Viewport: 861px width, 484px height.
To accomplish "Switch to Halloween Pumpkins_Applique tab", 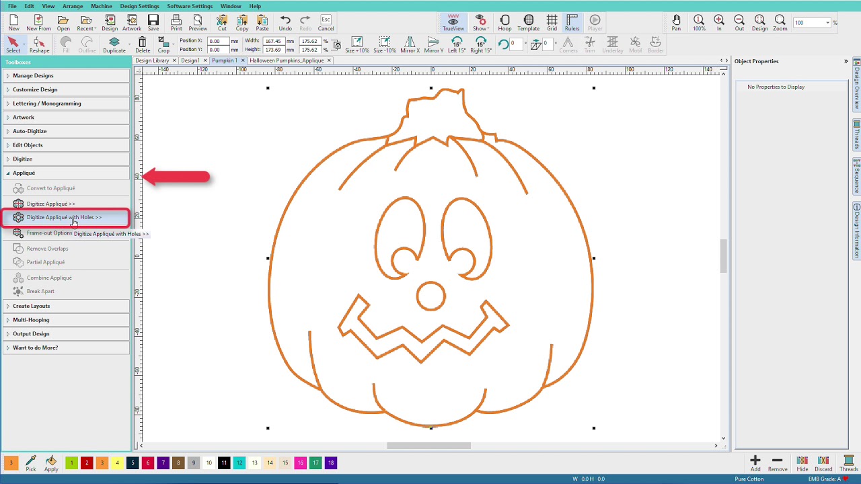I will pos(287,61).
